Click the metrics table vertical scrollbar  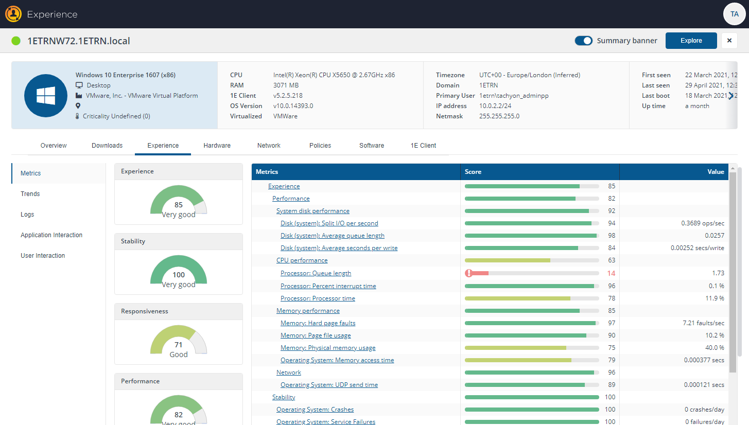733,273
